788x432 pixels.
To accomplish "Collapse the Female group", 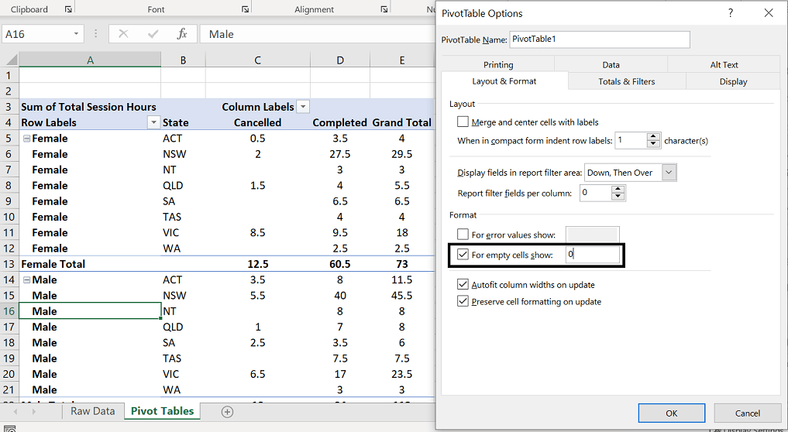I will pos(26,139).
